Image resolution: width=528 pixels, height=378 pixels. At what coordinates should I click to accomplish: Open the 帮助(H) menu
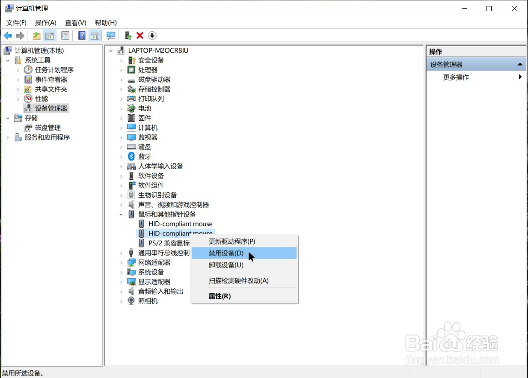click(106, 23)
